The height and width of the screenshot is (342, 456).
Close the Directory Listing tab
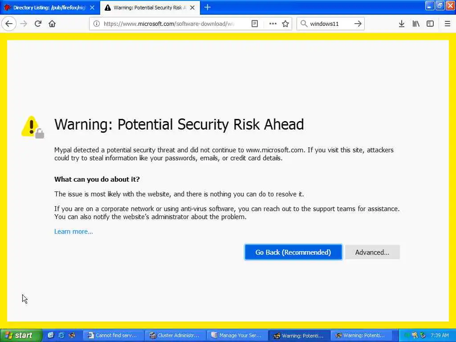(x=92, y=8)
